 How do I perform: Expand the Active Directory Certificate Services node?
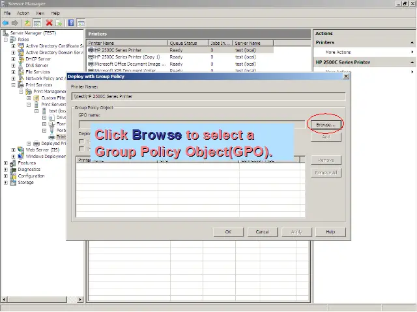(x=13, y=46)
